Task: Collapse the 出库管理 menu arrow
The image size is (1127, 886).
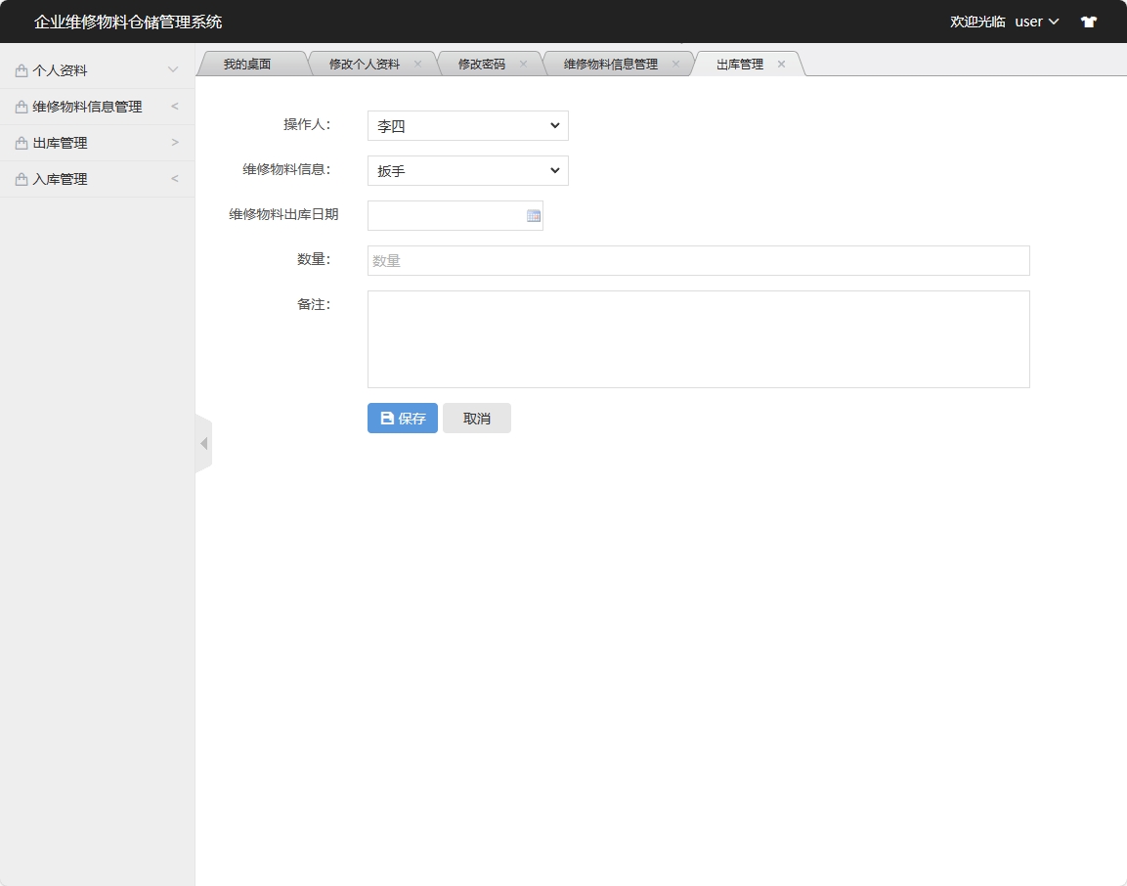Action: pos(174,142)
